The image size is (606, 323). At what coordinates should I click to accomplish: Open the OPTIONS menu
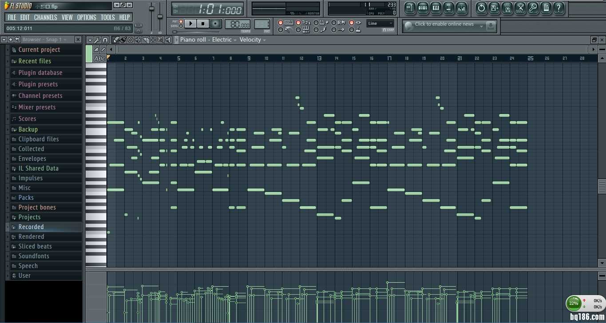click(87, 17)
